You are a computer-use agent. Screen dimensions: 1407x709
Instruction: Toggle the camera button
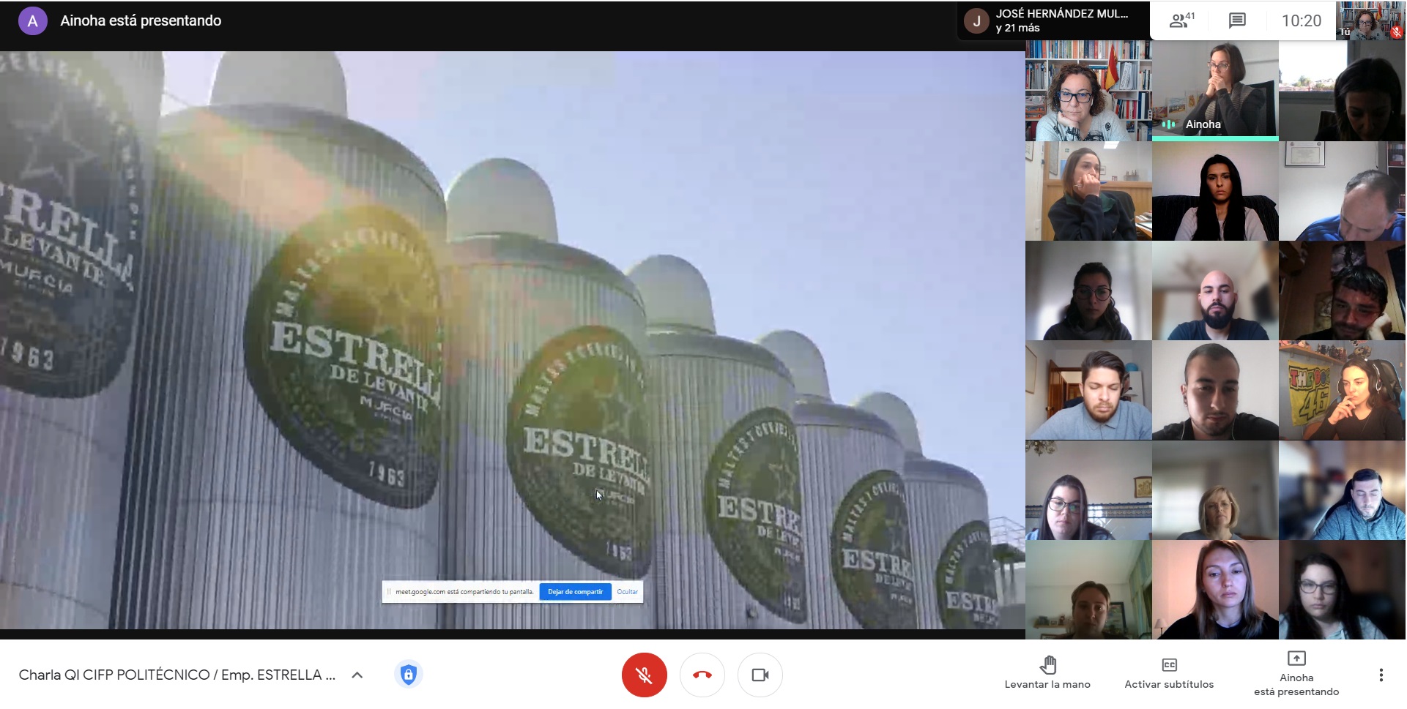pos(760,675)
